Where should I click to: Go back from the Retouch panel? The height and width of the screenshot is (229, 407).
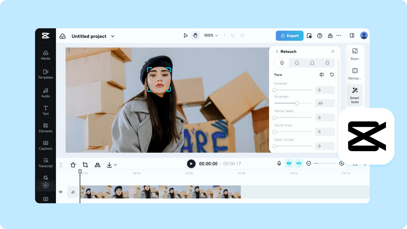[277, 51]
